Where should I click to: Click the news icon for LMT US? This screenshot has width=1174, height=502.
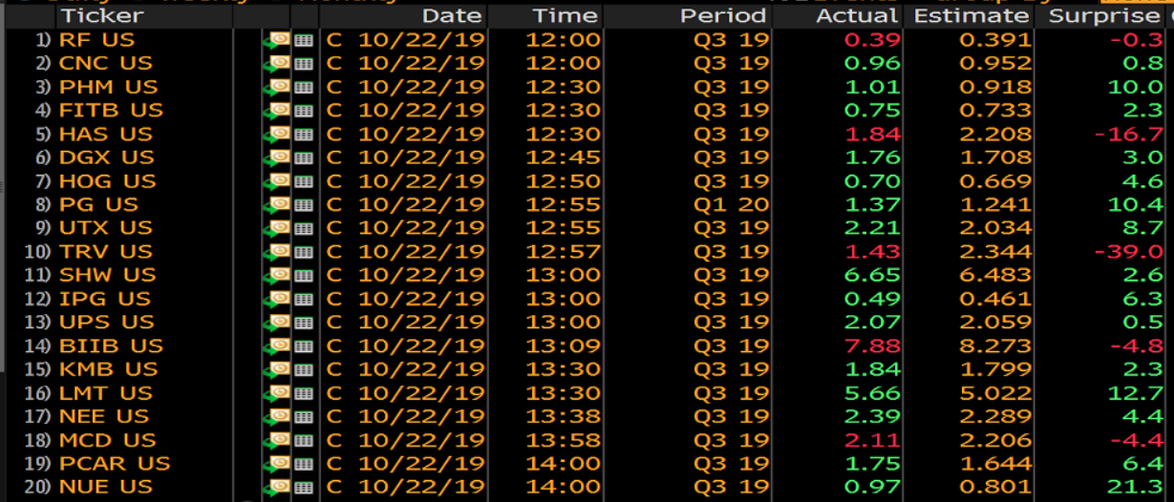[276, 392]
